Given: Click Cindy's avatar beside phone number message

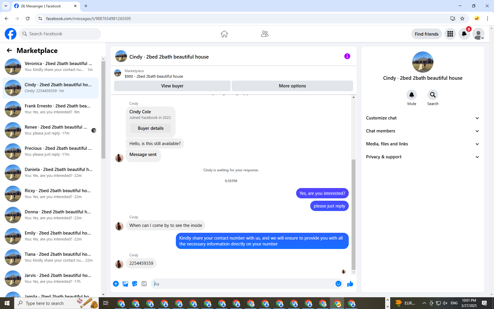Looking at the screenshot, I should coord(119,264).
